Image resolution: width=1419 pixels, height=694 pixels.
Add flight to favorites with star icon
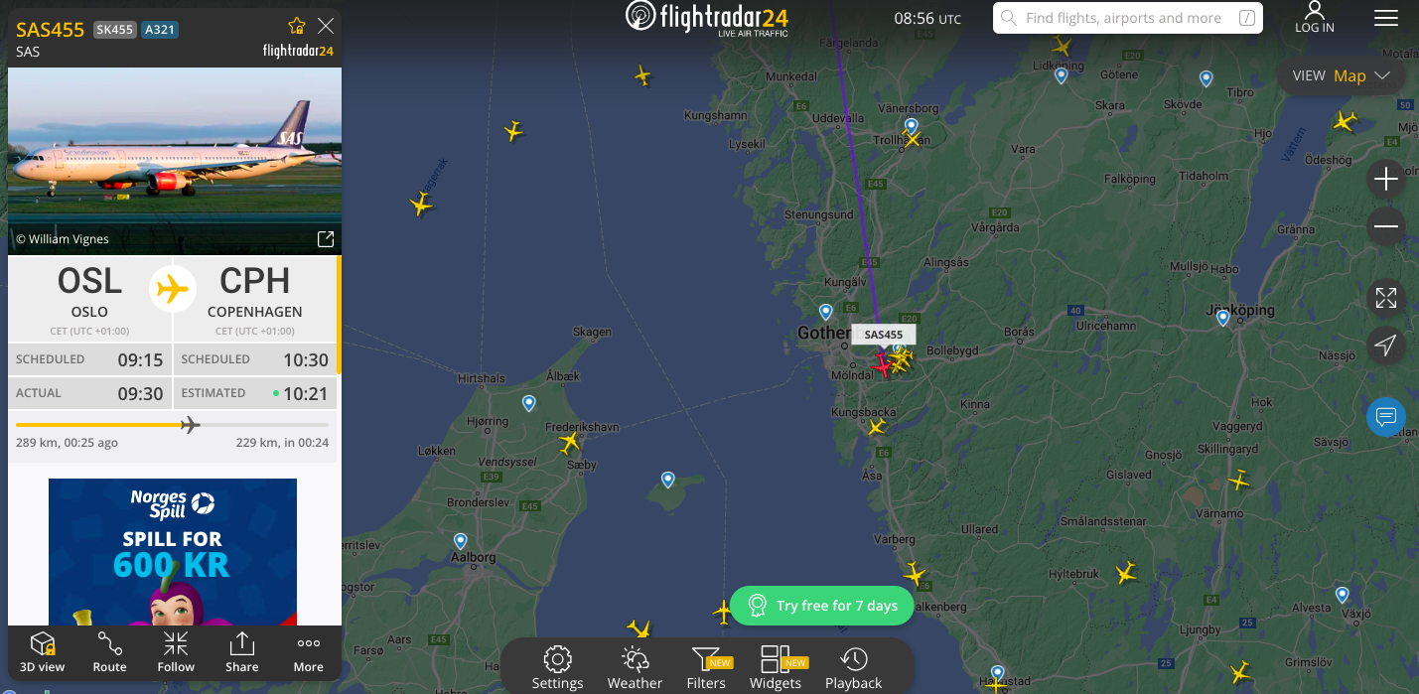[296, 26]
